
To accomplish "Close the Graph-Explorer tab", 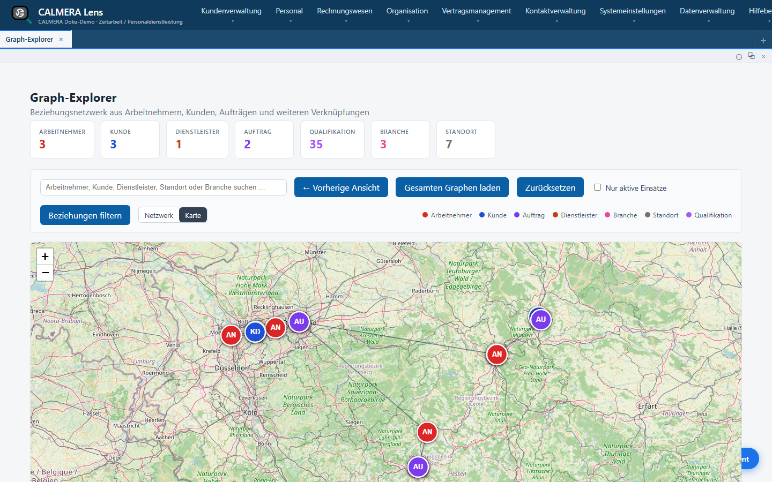I will 61,40.
